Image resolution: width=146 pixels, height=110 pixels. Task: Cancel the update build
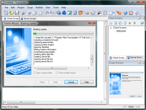tap(71, 82)
